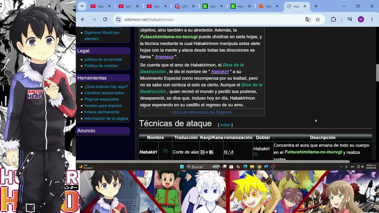Open the Chrome three-dot menu
This screenshot has width=379, height=213.
pyautogui.click(x=372, y=20)
